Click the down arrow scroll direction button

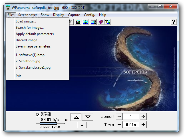coord(88,117)
